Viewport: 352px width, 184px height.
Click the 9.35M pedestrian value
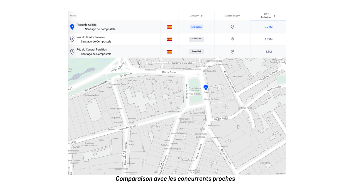(x=268, y=27)
